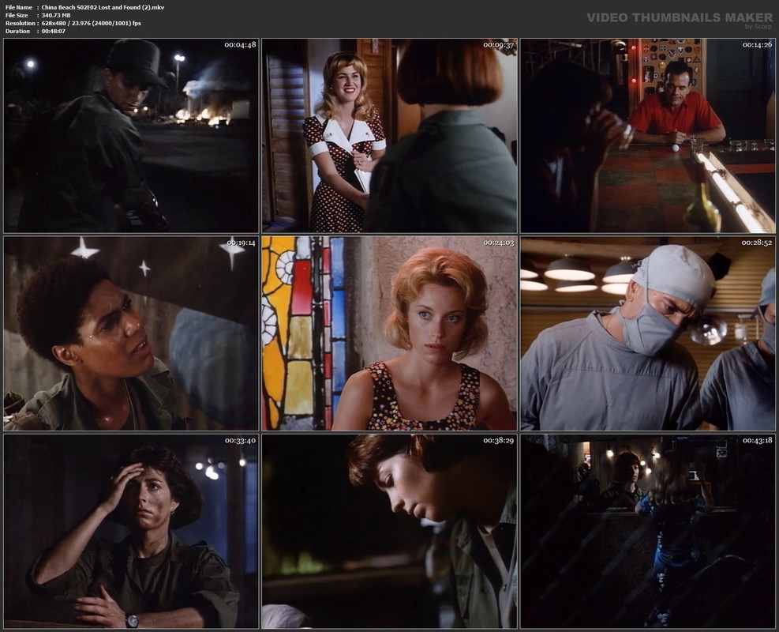Click the timestamp '00:43:18'
The image size is (779, 632).
(757, 440)
